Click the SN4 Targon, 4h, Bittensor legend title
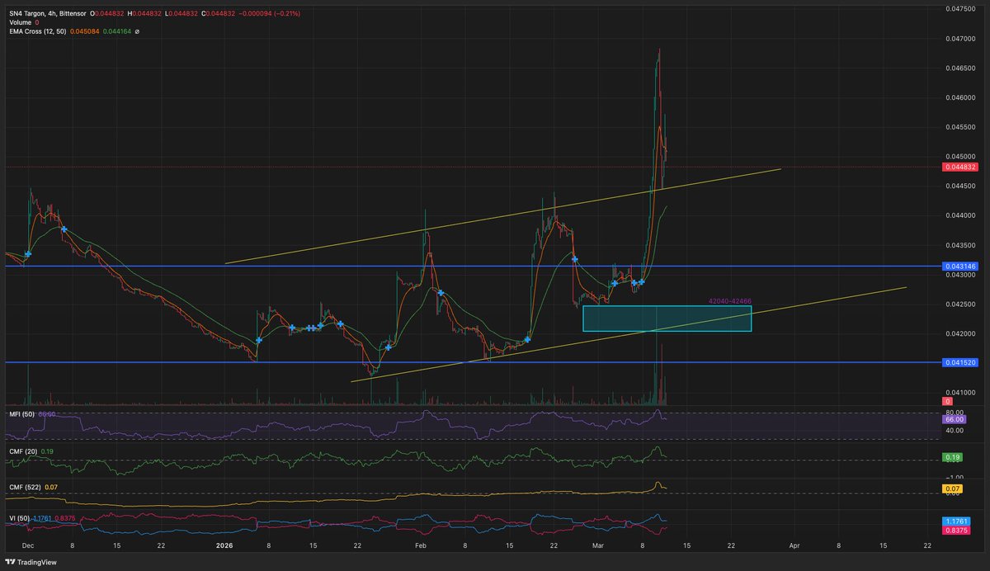This screenshot has width=990, height=571. [47, 15]
